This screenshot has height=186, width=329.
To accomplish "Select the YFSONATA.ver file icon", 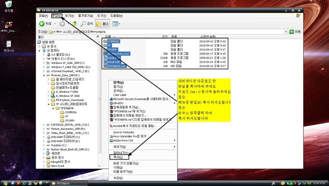I will (105, 66).
